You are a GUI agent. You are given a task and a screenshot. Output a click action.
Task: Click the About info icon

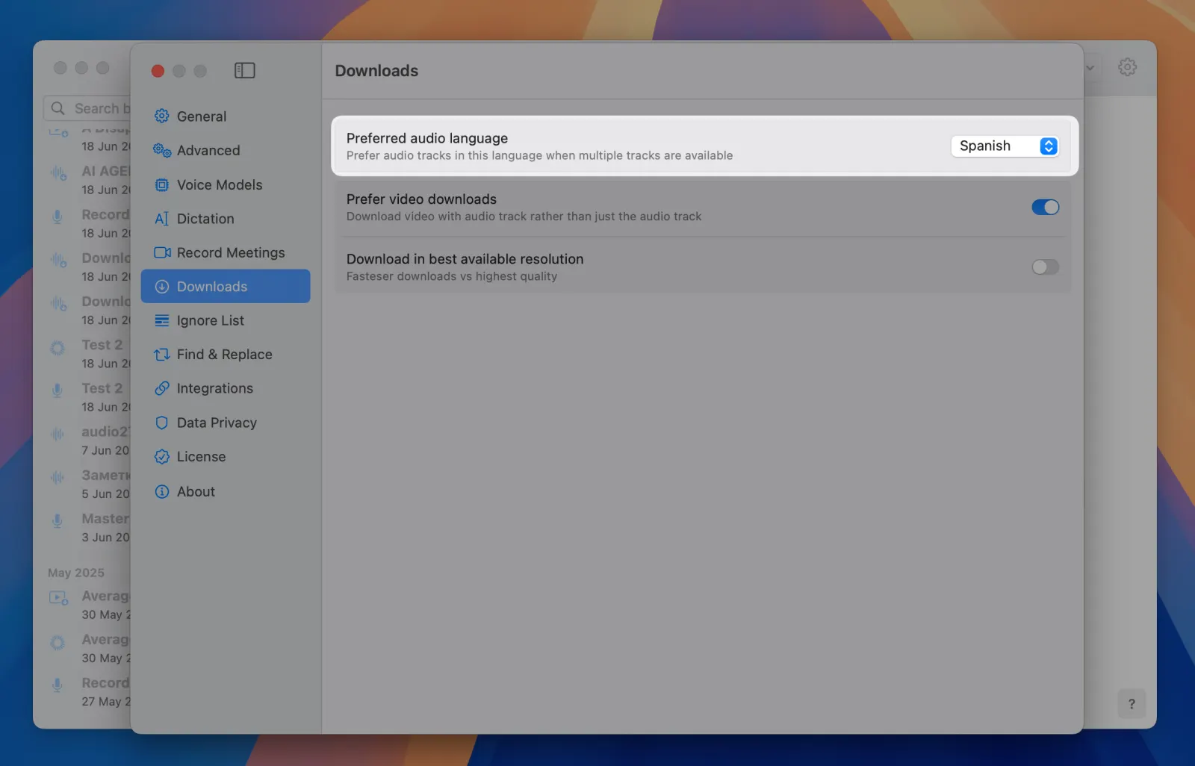161,491
